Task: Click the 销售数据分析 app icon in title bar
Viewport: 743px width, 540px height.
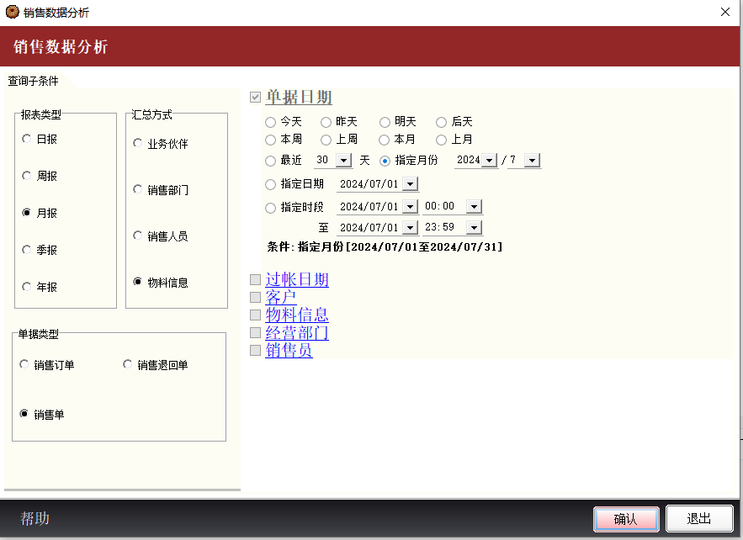Action: click(x=13, y=13)
